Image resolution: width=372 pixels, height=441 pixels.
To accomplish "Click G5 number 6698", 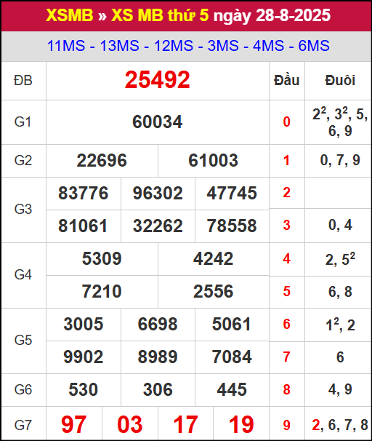I will [158, 324].
